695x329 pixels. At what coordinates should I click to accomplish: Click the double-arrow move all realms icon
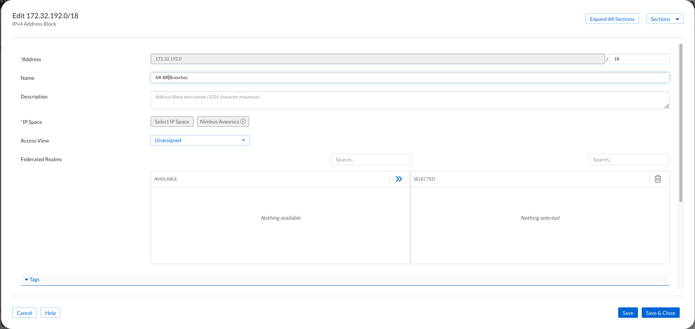pyautogui.click(x=399, y=179)
